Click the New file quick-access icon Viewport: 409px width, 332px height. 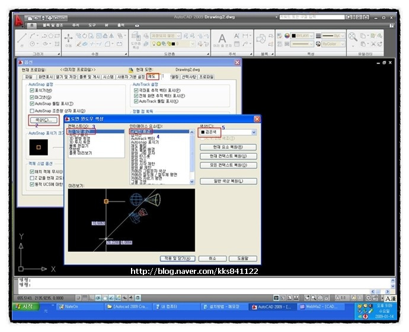coord(30,18)
